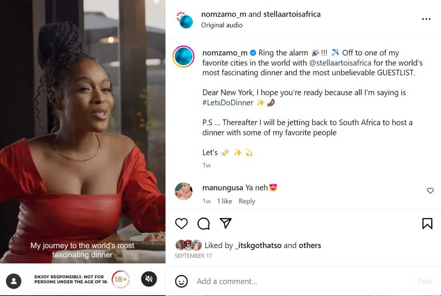View who liked via 'others' link
441x296 pixels.
click(x=310, y=245)
